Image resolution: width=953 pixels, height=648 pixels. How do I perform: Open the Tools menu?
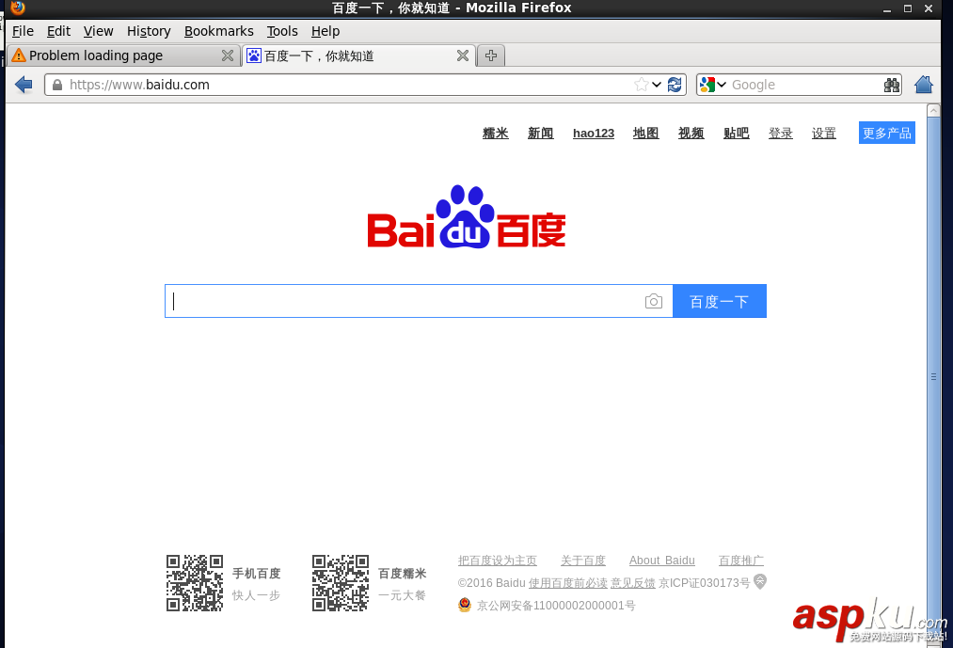coord(282,31)
